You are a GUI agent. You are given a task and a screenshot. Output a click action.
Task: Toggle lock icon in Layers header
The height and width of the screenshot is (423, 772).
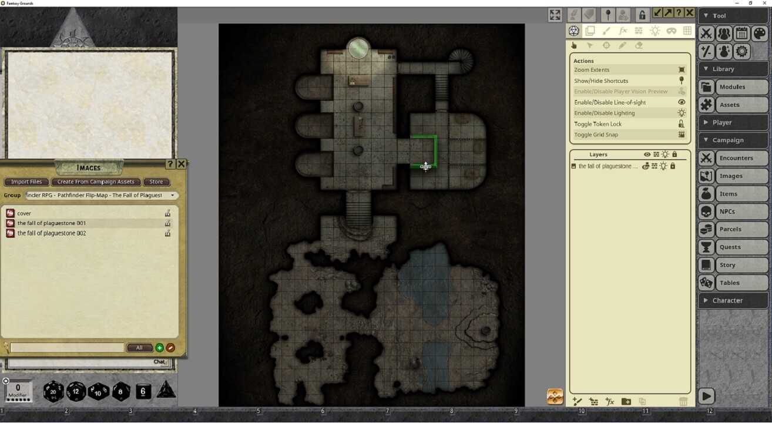(674, 155)
